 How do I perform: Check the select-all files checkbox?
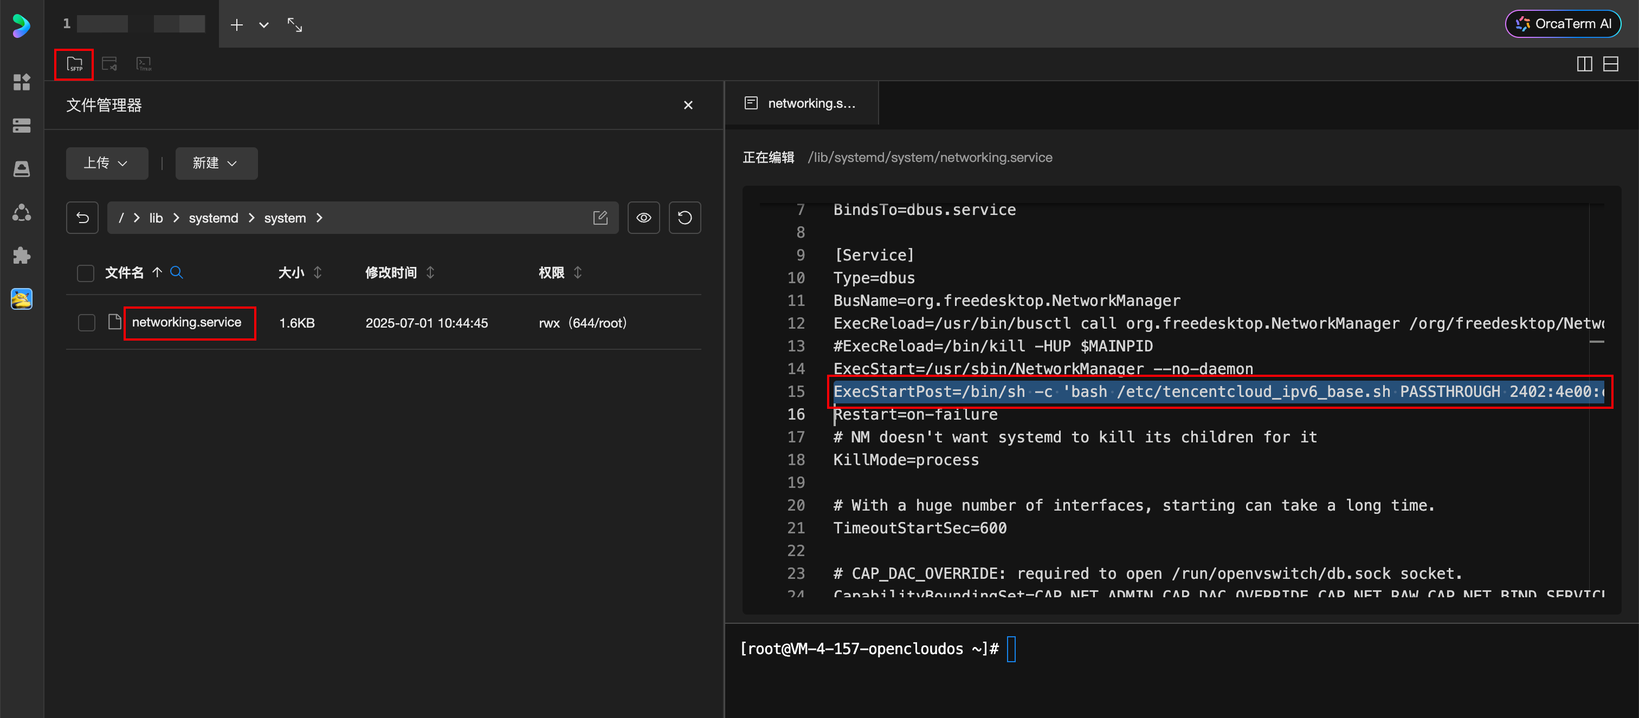tap(85, 273)
